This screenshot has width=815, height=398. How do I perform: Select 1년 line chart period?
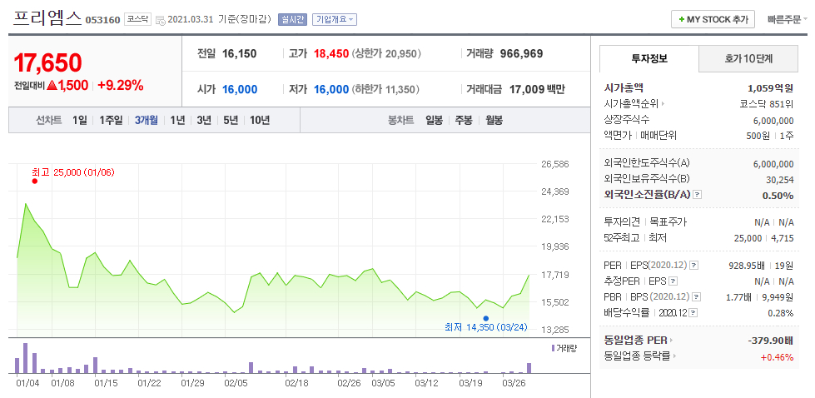coord(177,121)
